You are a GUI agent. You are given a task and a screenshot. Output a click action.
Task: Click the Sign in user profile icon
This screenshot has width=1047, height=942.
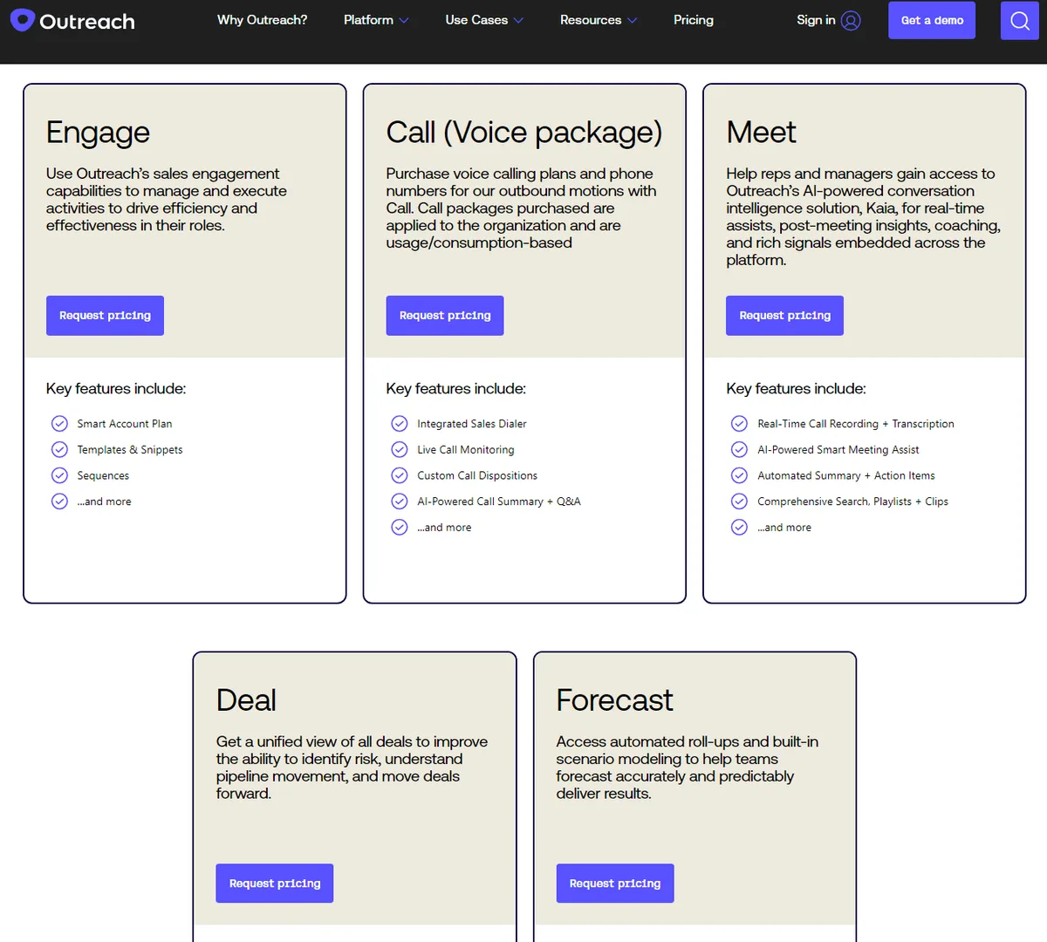[851, 20]
